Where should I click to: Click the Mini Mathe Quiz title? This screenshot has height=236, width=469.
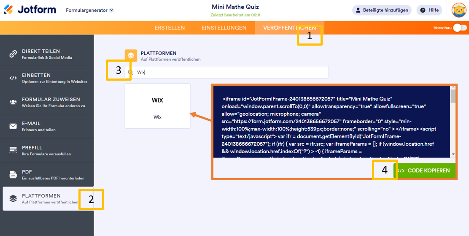point(235,7)
